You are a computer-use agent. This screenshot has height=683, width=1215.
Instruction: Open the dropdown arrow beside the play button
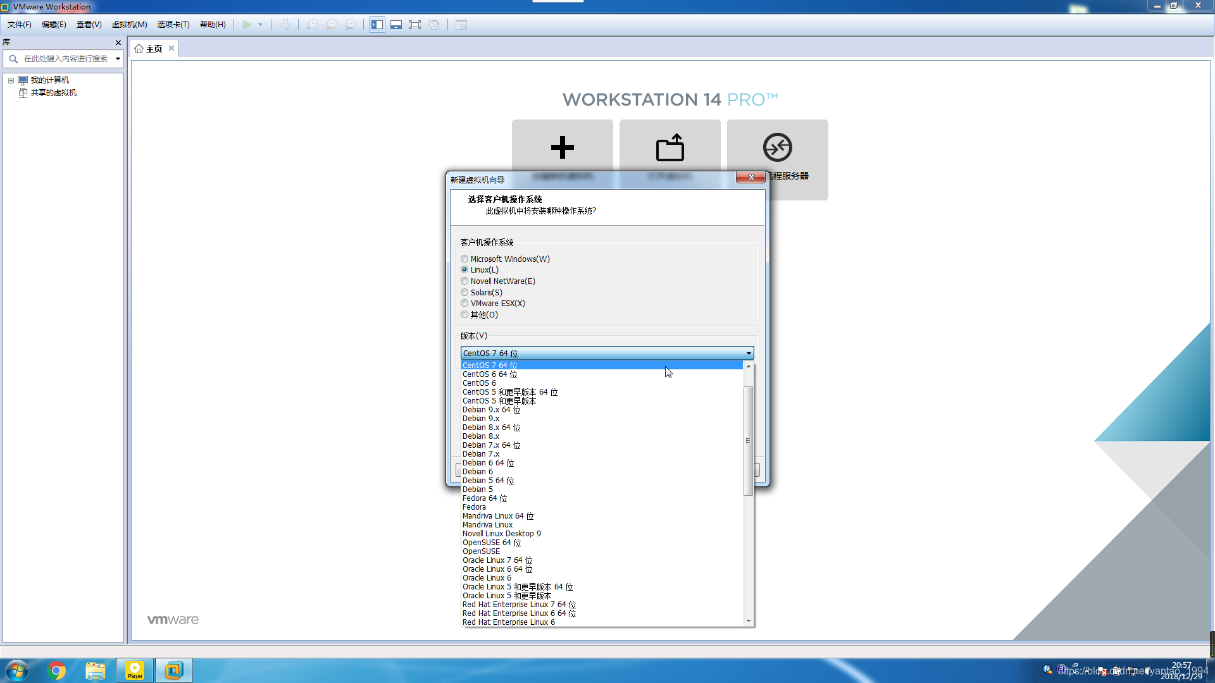(x=260, y=25)
